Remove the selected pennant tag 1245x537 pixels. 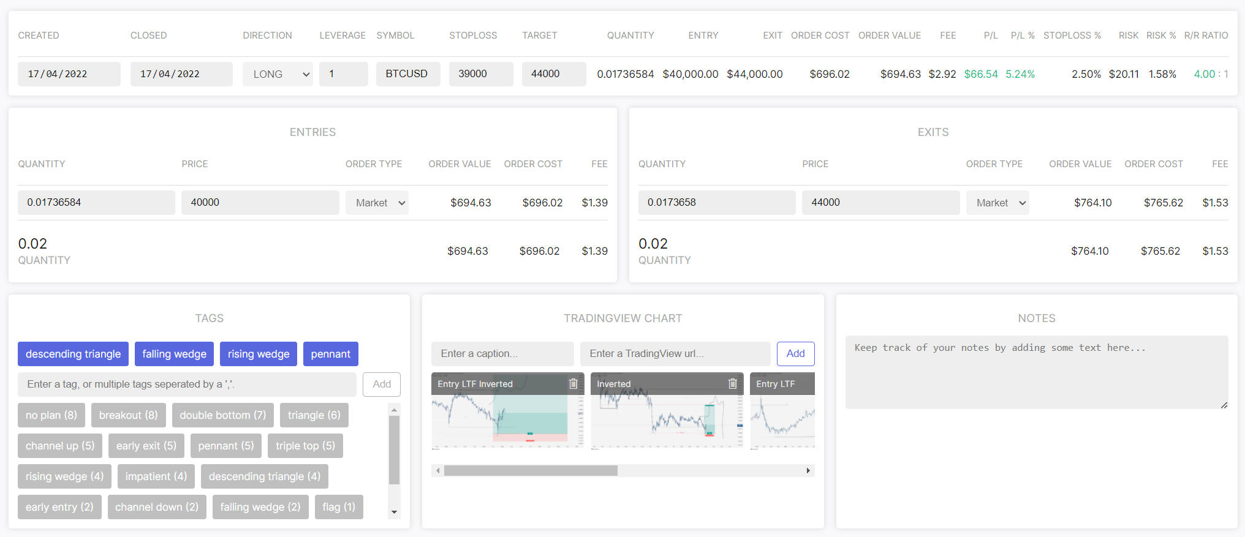point(331,354)
